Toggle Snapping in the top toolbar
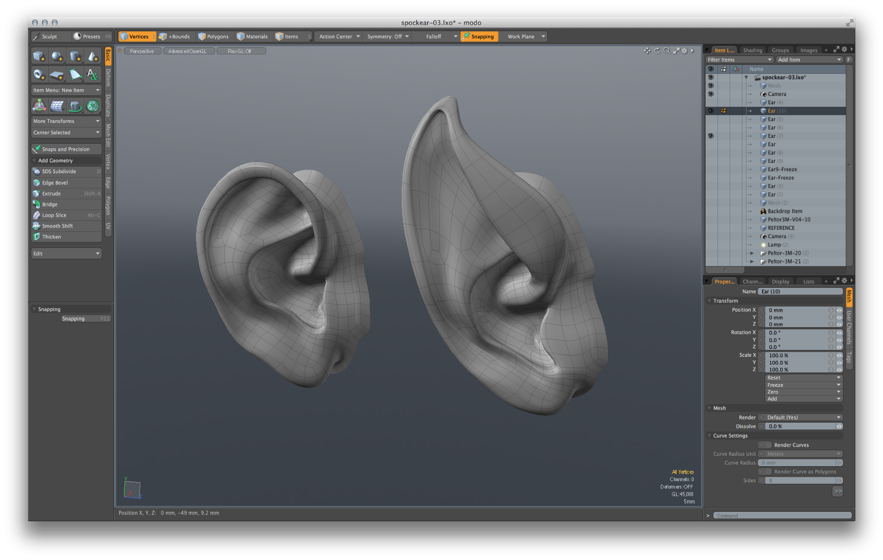This screenshot has width=883, height=560. [x=479, y=37]
